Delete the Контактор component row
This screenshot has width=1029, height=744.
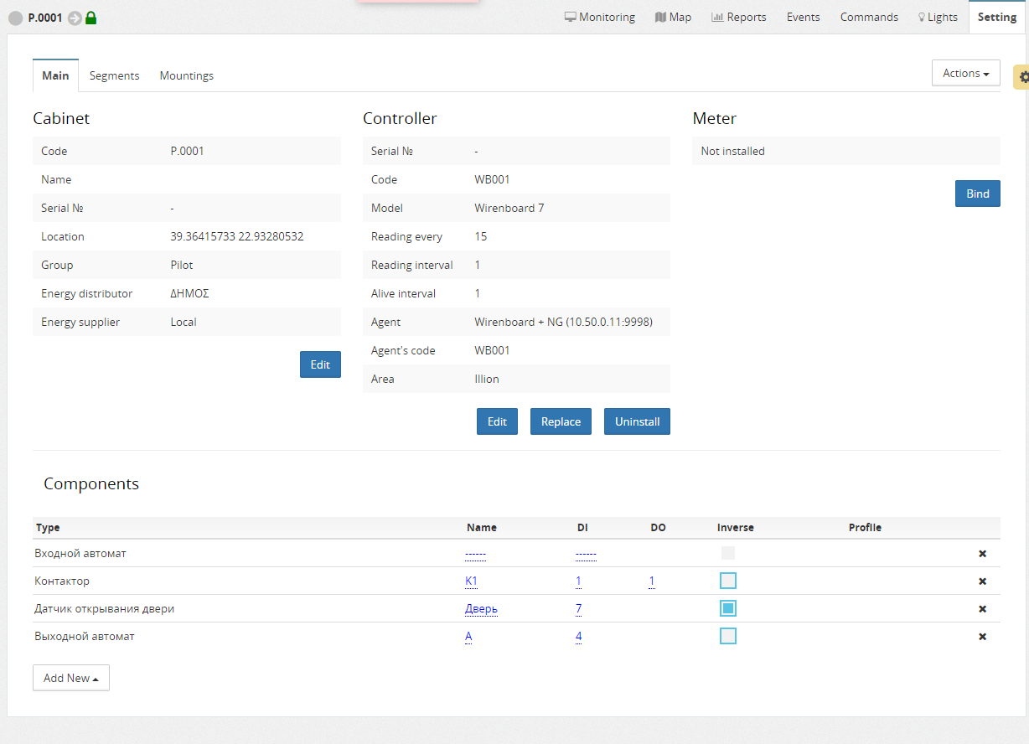coord(982,581)
